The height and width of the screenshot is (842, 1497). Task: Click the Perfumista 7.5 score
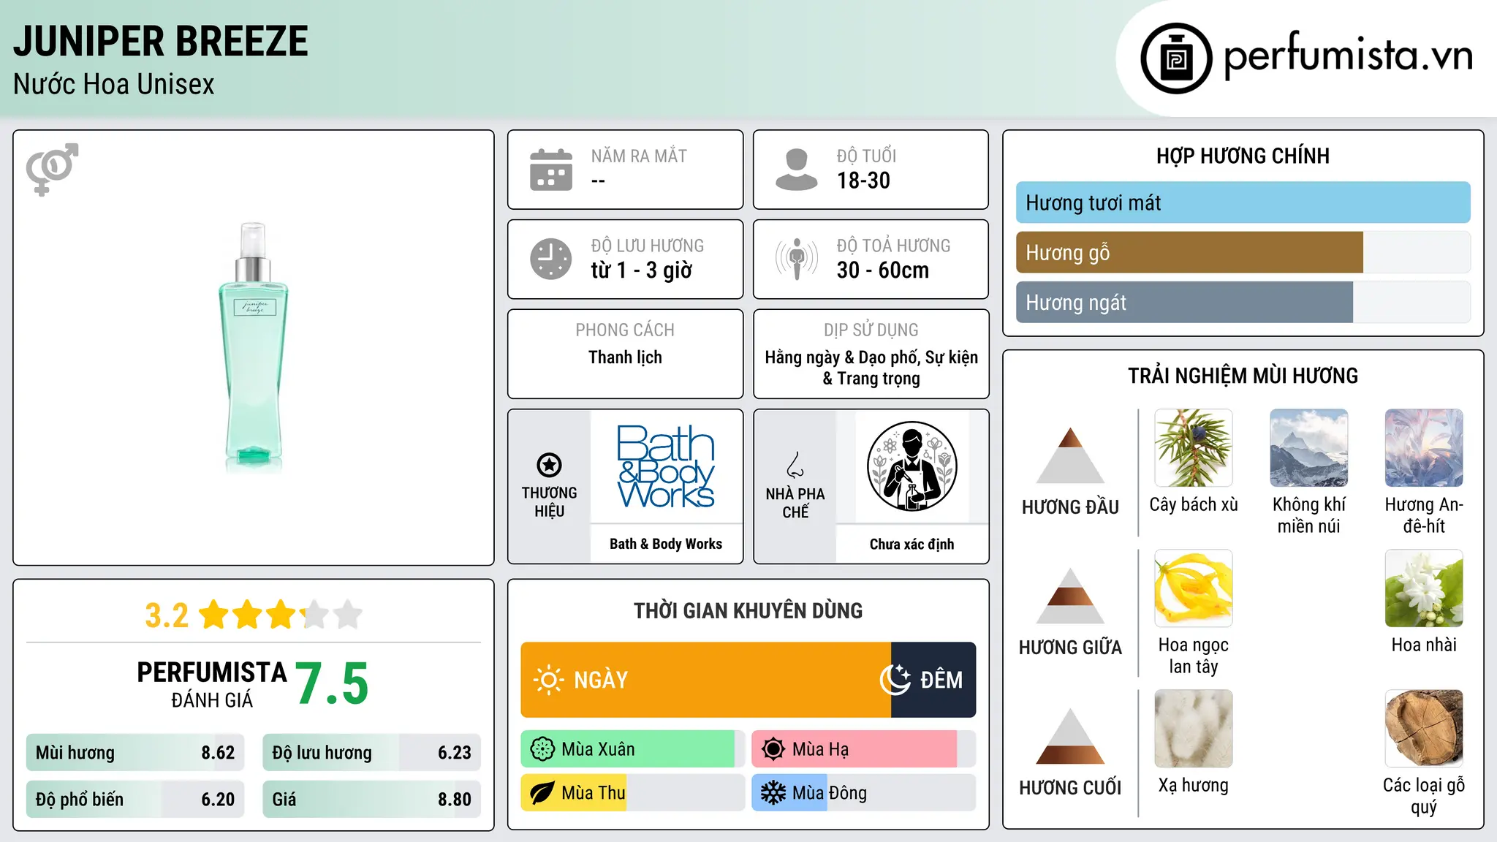[332, 684]
